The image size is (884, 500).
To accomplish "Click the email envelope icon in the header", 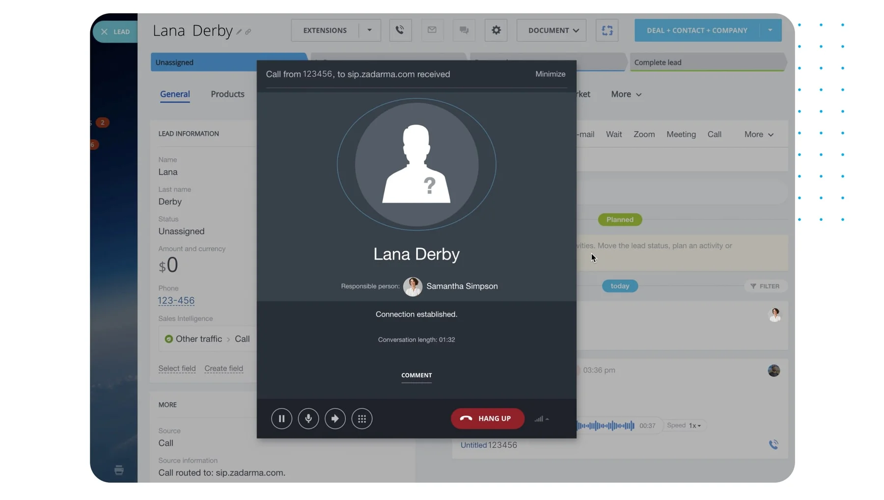I will tap(432, 30).
